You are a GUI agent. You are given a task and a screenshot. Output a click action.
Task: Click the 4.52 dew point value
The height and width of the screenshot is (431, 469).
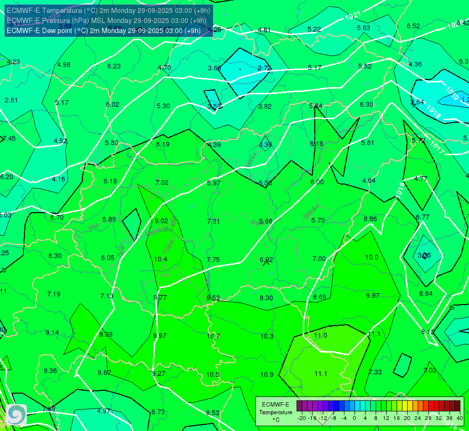[x=60, y=141]
